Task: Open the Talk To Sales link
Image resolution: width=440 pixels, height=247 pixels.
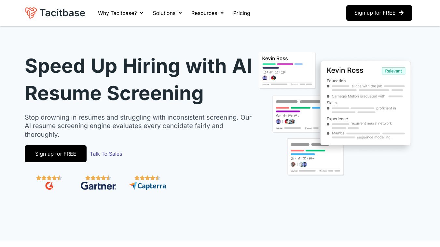Action: [x=106, y=154]
